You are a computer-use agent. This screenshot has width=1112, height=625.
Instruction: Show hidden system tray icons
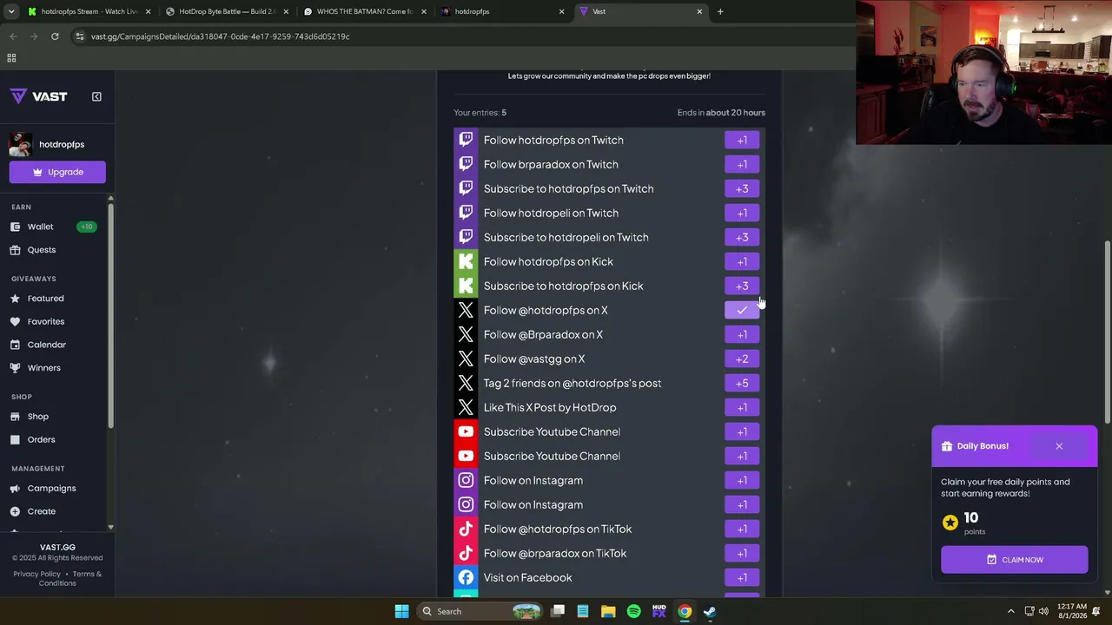pyautogui.click(x=1010, y=611)
